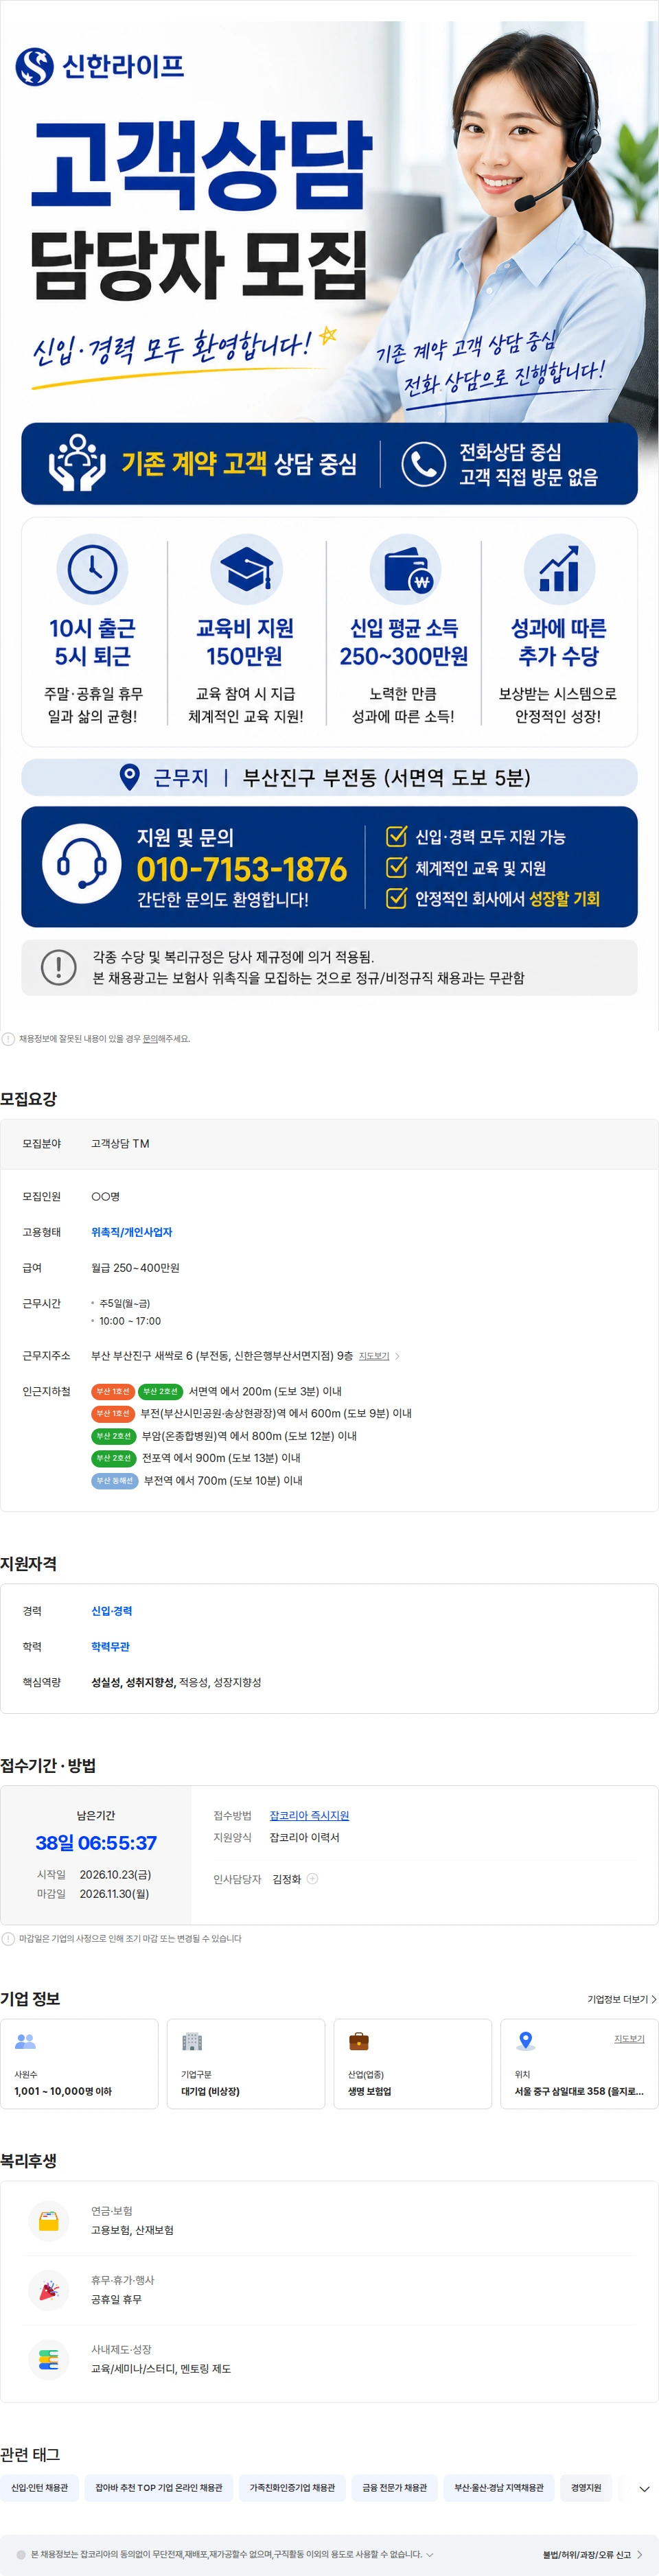Click the 전포역 에서 900m subway row

point(196,1458)
